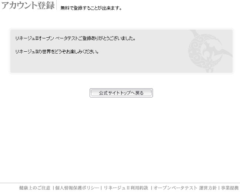
Task: Click the ご登録ありがとうございました message line
Action: (75, 38)
